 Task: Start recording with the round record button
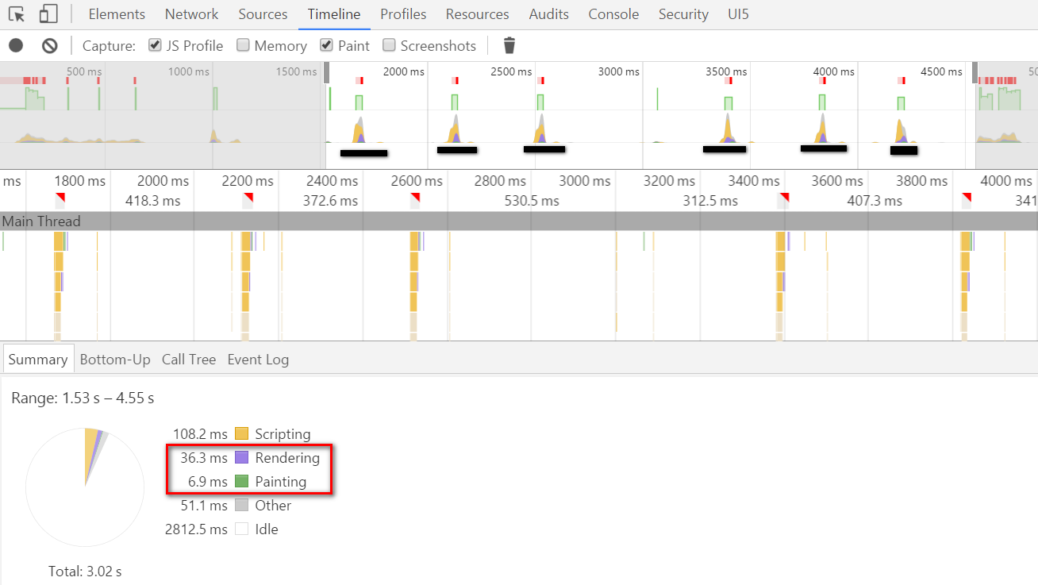point(16,45)
